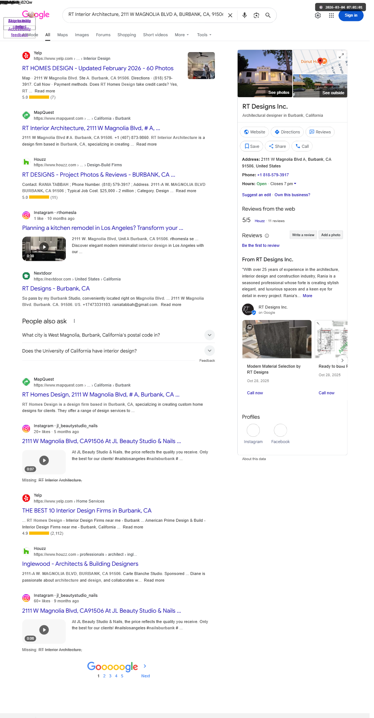Open Google apps grid icon
The image size is (374, 718).
pyautogui.click(x=331, y=16)
